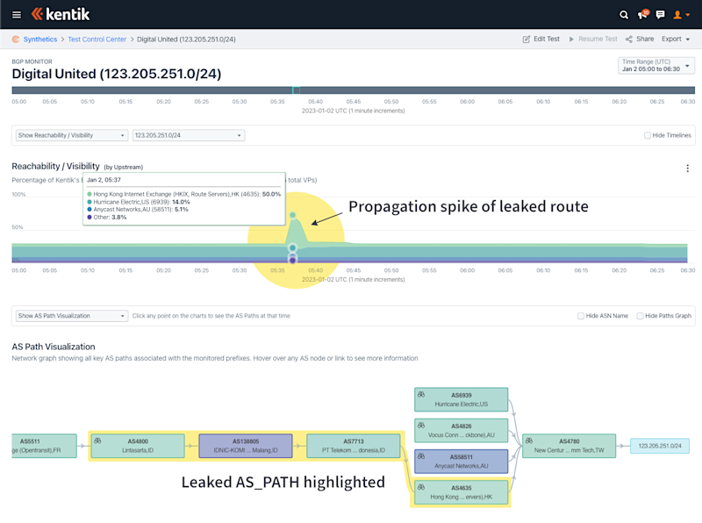Open the Export dropdown
Image resolution: width=702 pixels, height=523 pixels.
[x=676, y=39]
